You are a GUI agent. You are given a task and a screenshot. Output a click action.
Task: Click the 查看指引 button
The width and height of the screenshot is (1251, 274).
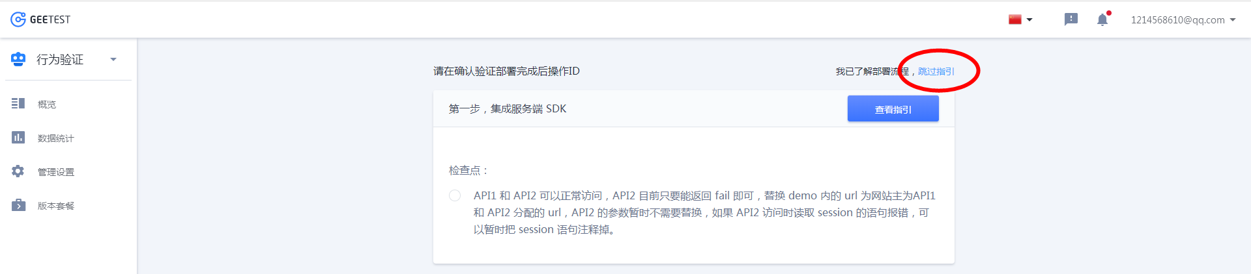[893, 109]
